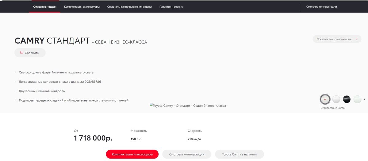This screenshot has width=368, height=161.
Task: Click the Светодиодные фары feature line
Action: click(56, 73)
